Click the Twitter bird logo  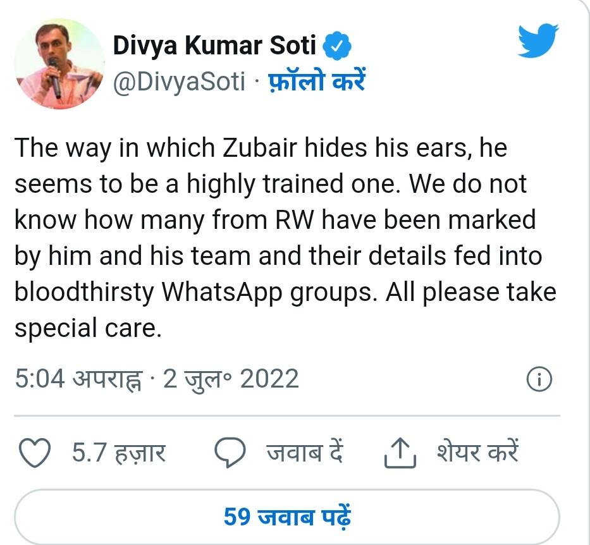538,42
